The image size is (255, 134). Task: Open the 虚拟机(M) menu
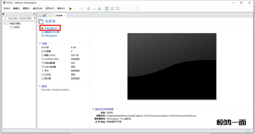(37, 9)
